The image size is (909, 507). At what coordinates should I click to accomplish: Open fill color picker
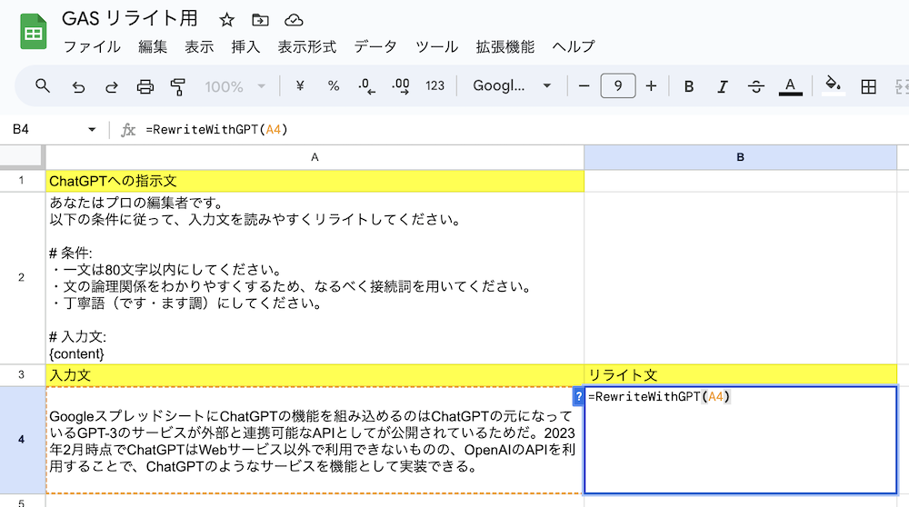833,85
